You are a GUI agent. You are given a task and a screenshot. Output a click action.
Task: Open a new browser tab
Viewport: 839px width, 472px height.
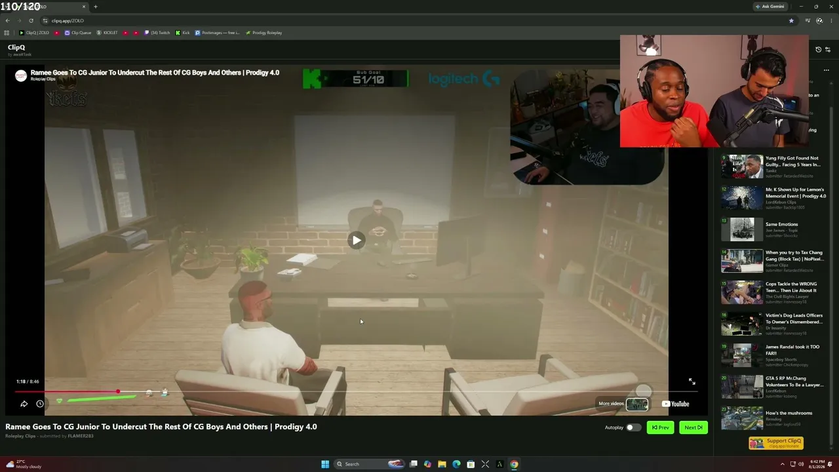(96, 7)
